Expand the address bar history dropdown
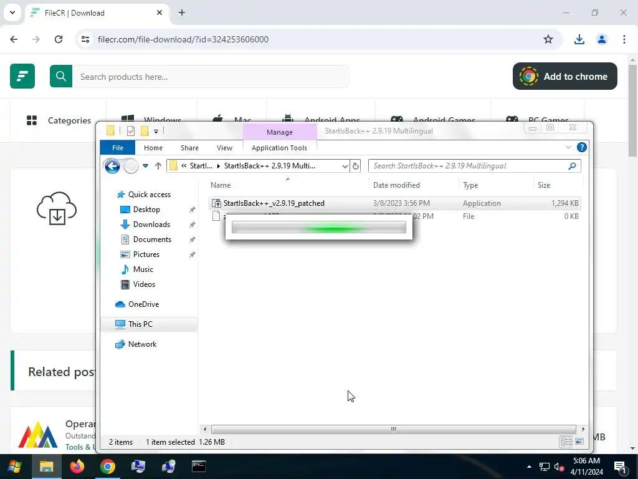638x479 pixels. (345, 166)
